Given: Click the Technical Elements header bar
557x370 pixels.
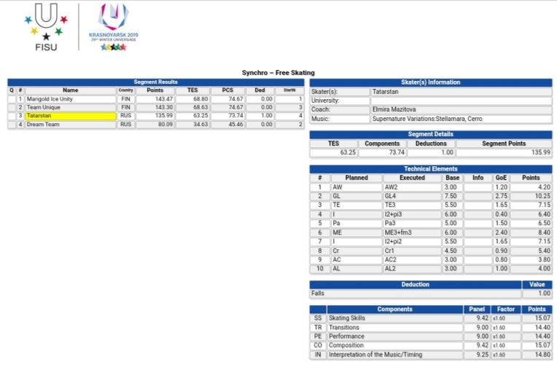Looking at the screenshot, I should tap(430, 169).
